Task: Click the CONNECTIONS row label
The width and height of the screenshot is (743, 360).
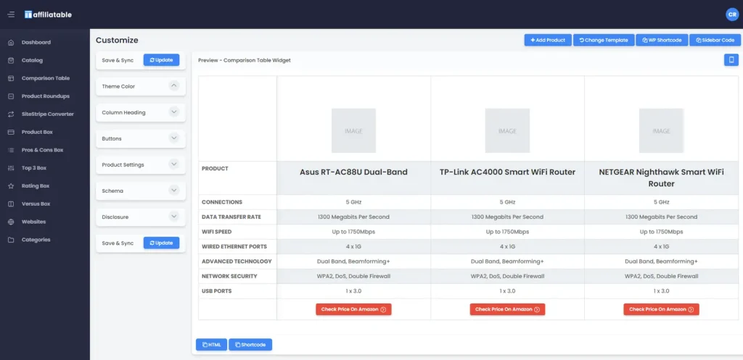Action: (x=222, y=202)
